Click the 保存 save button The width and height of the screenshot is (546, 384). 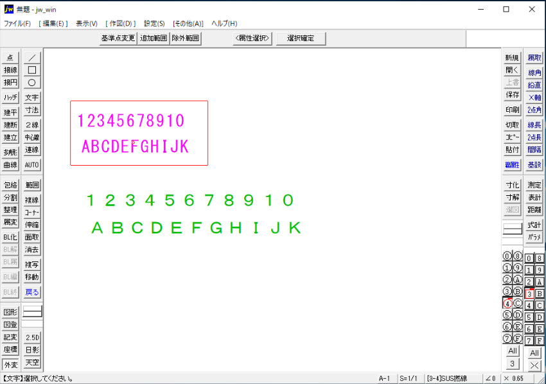(512, 95)
